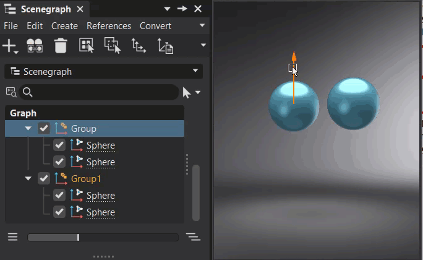Select the Scenegraph tab
Viewport: 423px width, 260px height.
coord(46,9)
